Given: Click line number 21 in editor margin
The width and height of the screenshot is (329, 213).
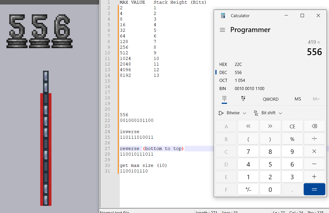Looking at the screenshot, I should pos(107,115).
